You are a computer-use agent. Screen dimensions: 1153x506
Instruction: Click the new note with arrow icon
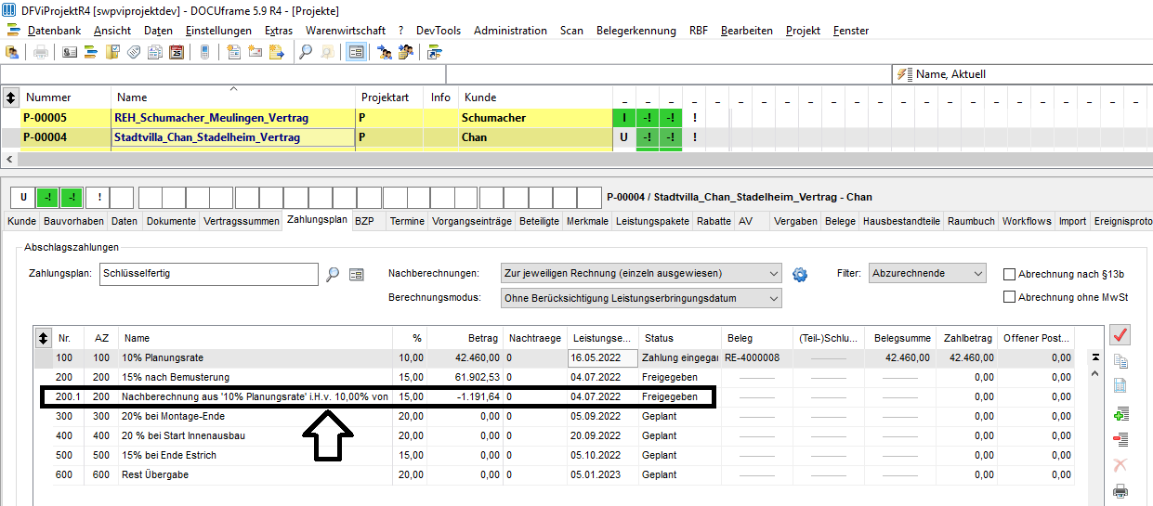tap(277, 52)
